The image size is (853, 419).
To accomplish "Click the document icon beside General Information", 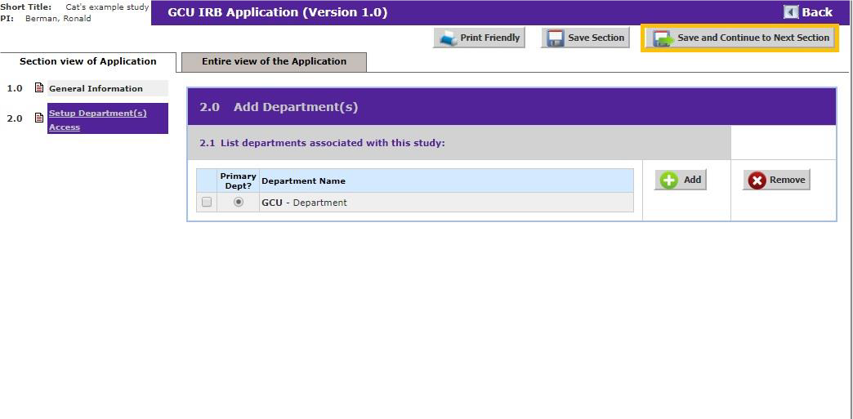I will (39, 87).
